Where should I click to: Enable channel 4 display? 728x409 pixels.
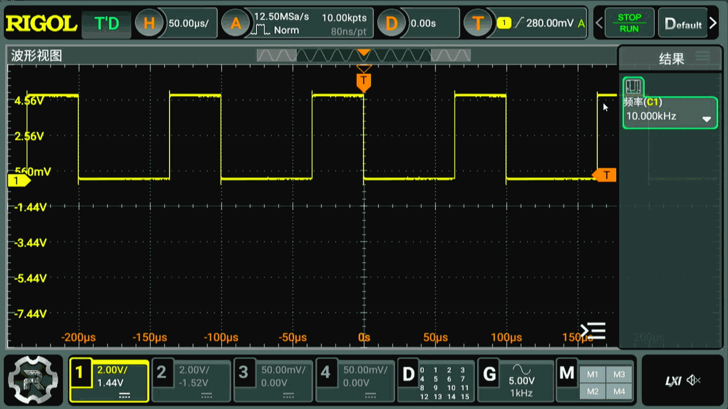pos(325,373)
